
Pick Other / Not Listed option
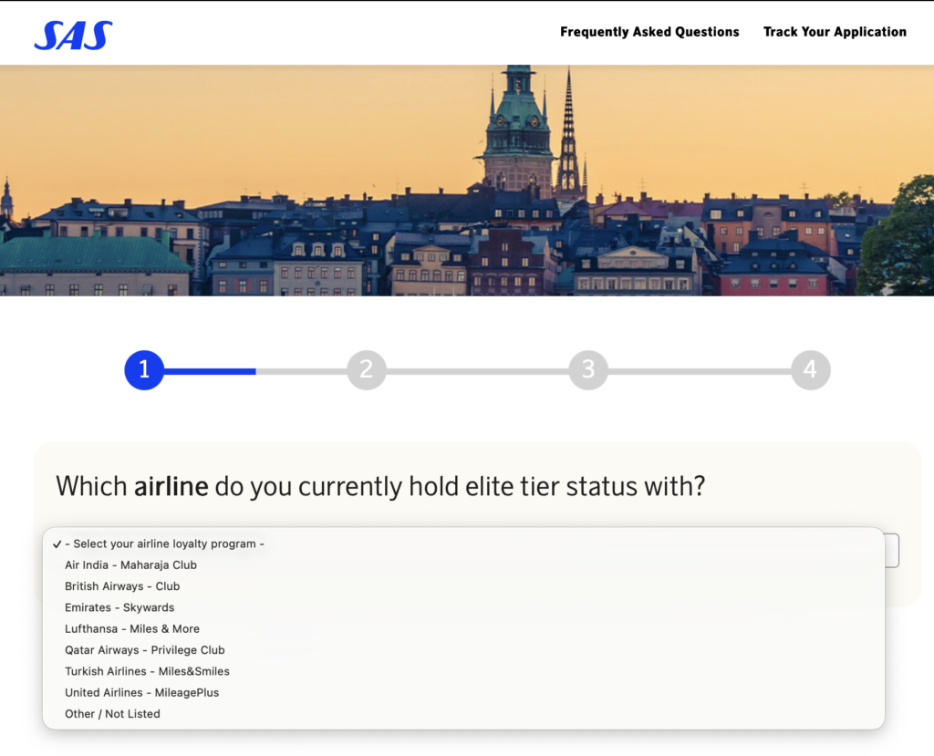pos(463,714)
